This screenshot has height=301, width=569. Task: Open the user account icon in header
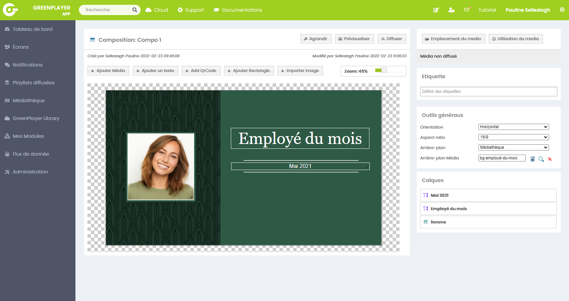click(451, 10)
